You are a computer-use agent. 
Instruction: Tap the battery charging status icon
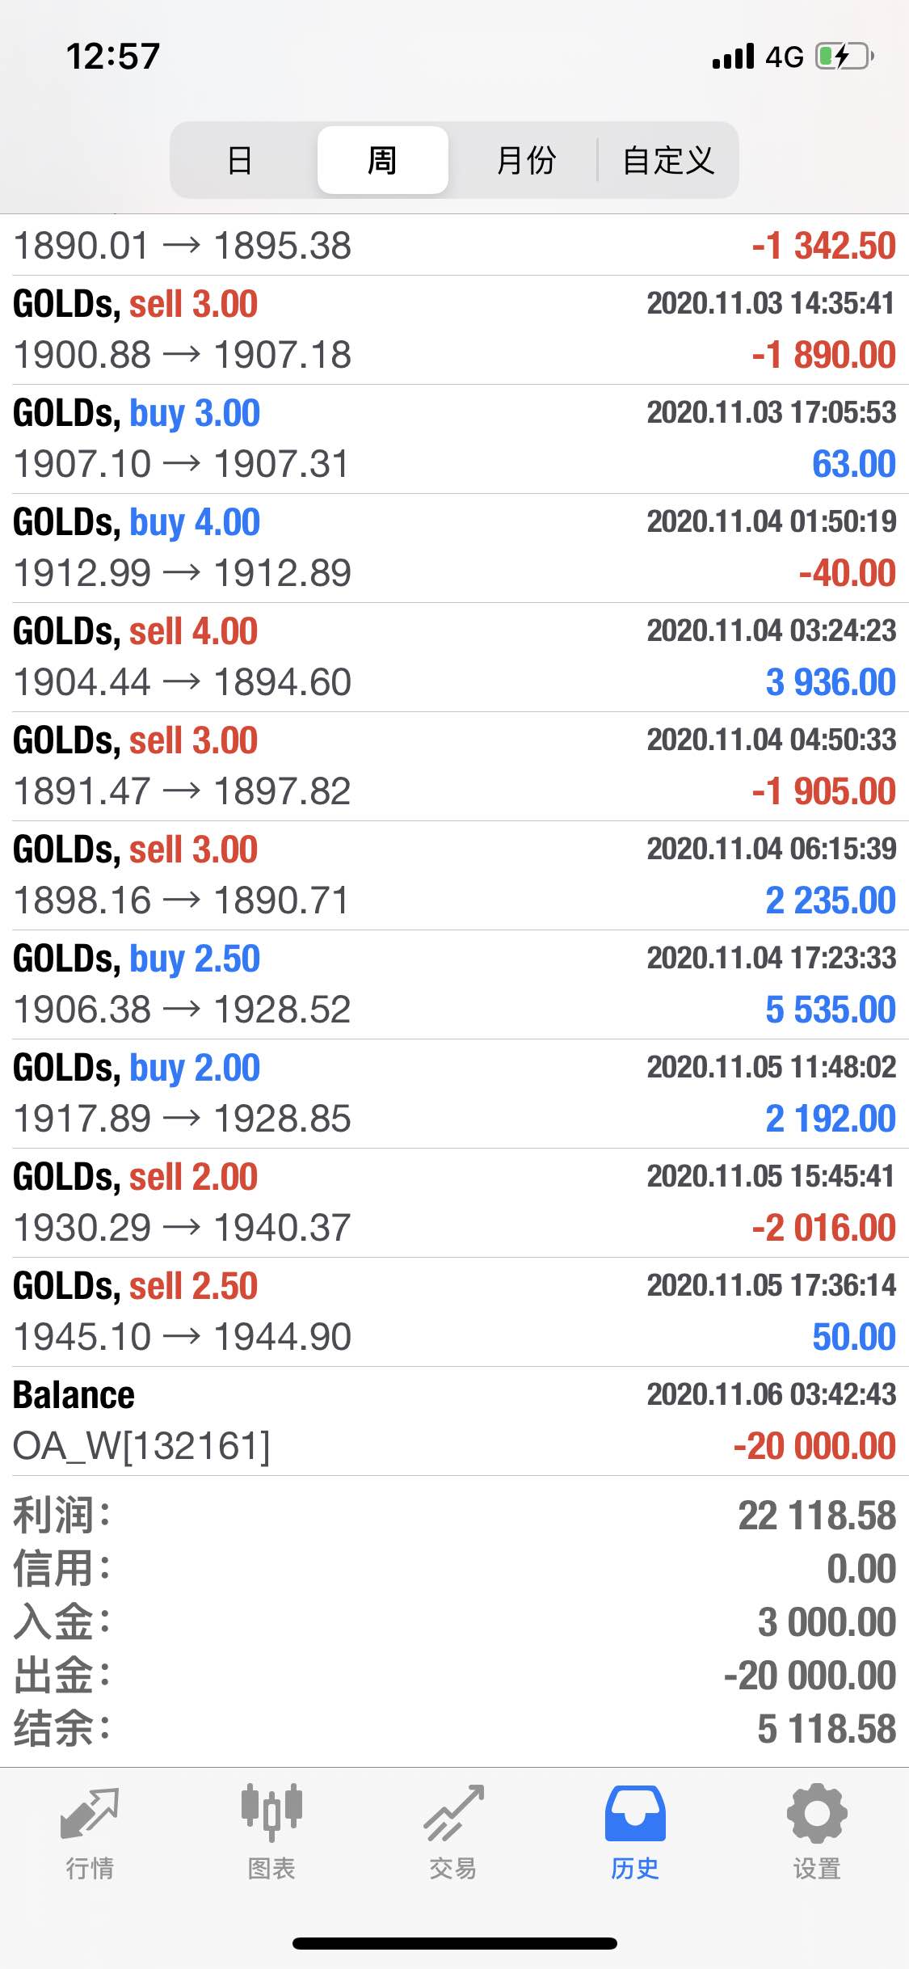[x=845, y=57]
